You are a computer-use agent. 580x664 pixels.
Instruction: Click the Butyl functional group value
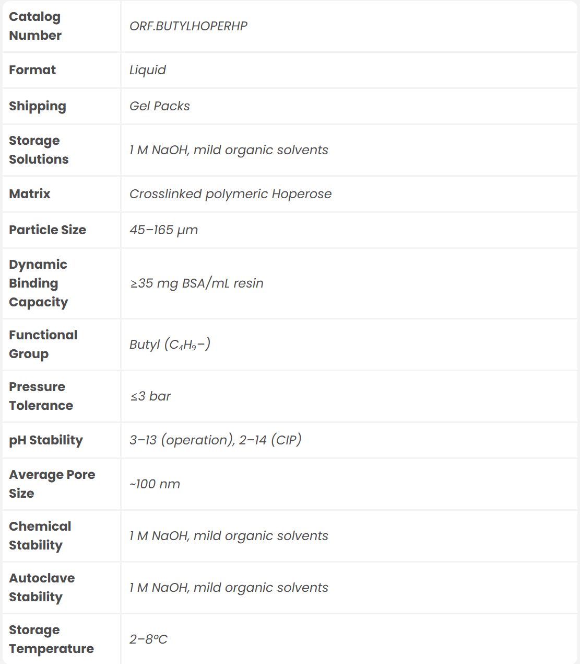pyautogui.click(x=170, y=345)
